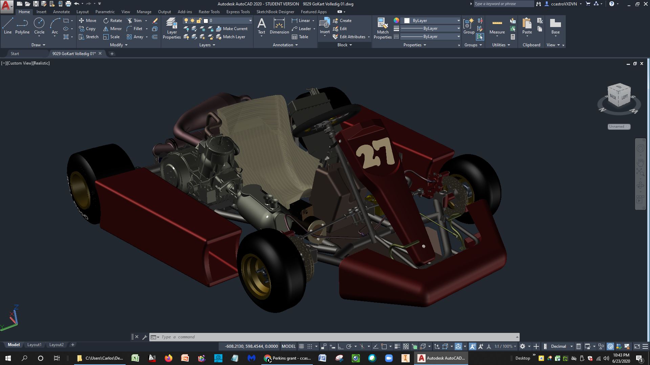Click the Insert block icon

(x=324, y=24)
